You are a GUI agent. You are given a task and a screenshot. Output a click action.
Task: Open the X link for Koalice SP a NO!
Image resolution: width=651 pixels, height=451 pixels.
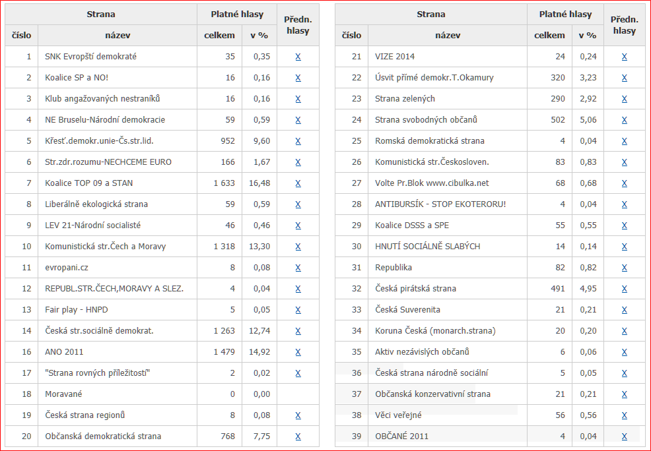click(298, 78)
